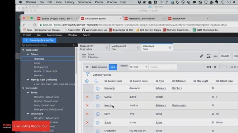Select Member to Group M2M table
Screen dimensions: 238x133
click(x=45, y=71)
